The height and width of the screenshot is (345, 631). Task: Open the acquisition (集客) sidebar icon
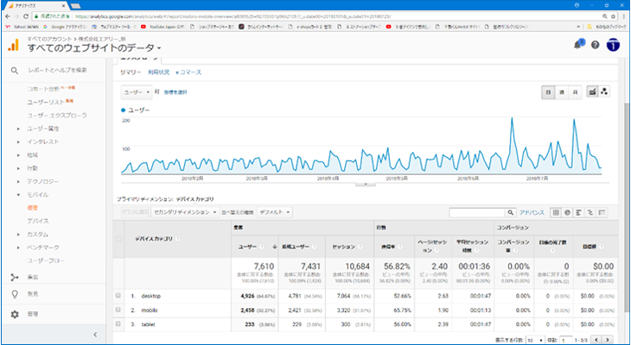click(x=15, y=277)
